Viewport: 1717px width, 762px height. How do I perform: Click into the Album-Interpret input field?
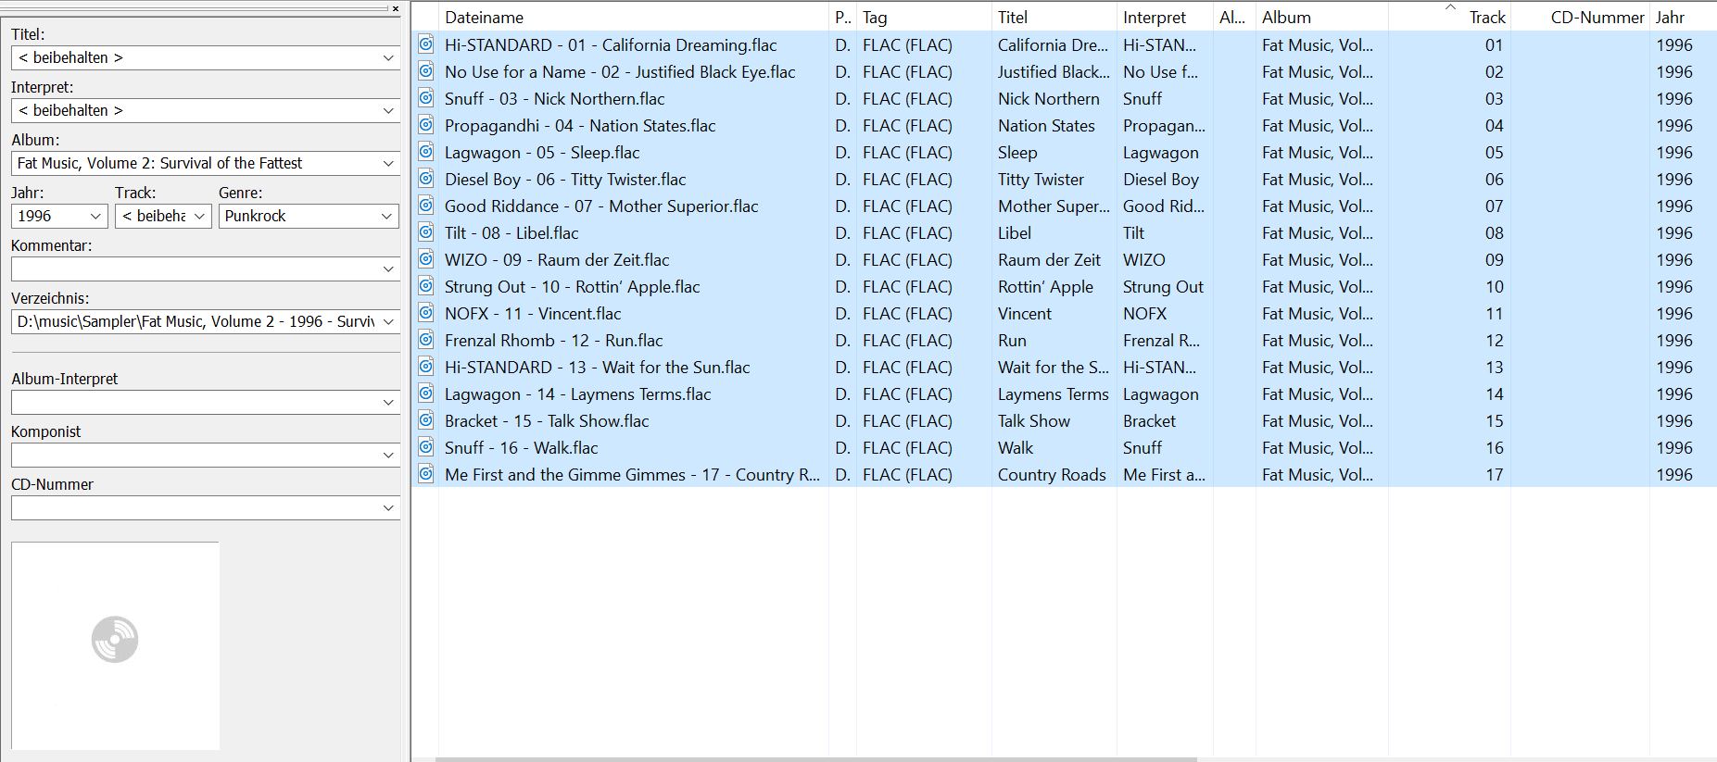[x=195, y=402]
